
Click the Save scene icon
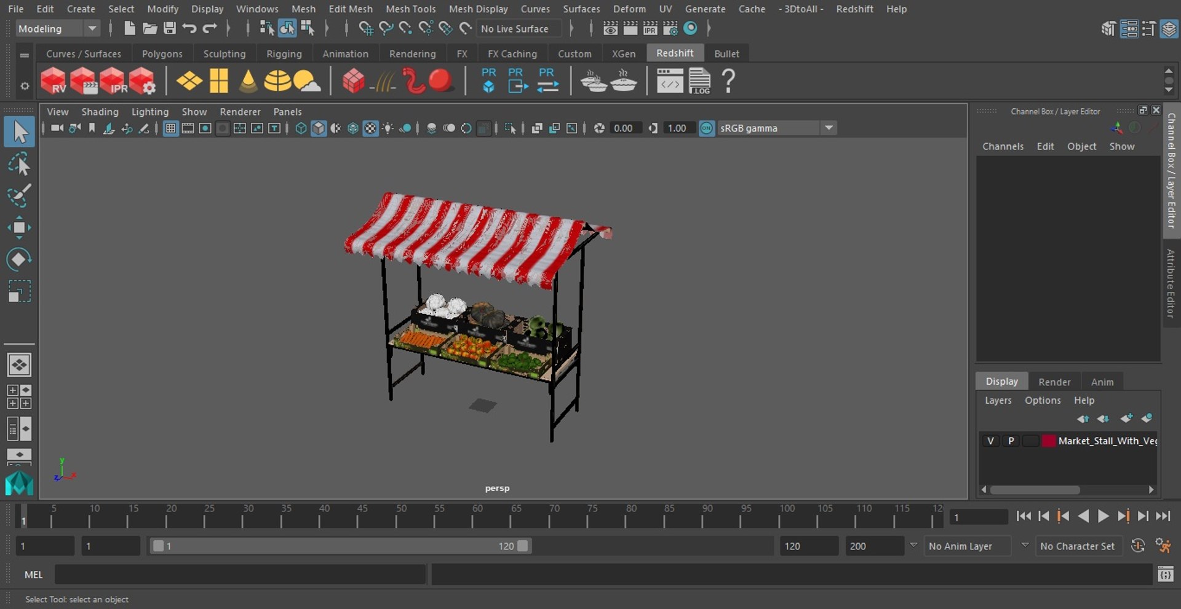click(x=170, y=28)
